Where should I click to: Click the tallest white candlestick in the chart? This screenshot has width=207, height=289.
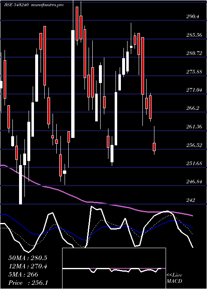pos(73,84)
